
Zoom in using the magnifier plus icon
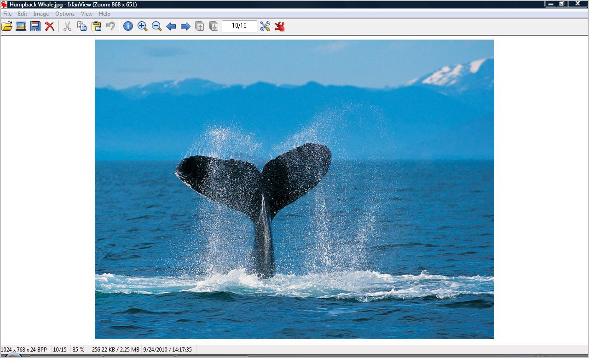coord(143,26)
